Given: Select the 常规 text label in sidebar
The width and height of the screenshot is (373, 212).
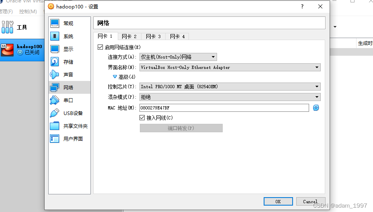Looking at the screenshot, I should point(68,24).
